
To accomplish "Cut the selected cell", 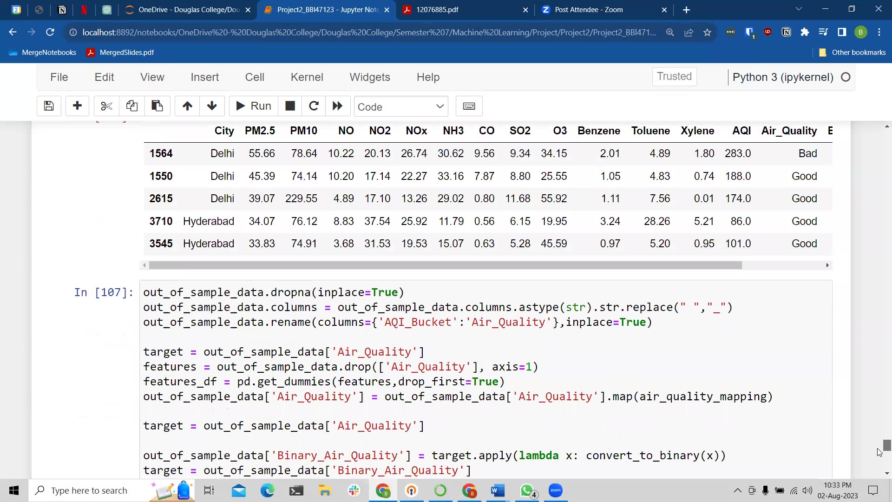I will tap(106, 106).
